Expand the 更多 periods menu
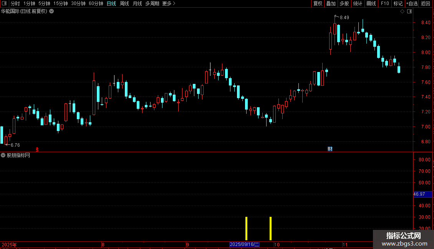Viewport: 434px width, 249px height. [169, 3]
